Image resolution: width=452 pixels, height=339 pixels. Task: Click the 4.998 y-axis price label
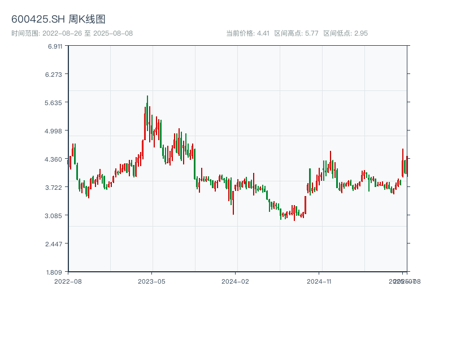(x=55, y=131)
